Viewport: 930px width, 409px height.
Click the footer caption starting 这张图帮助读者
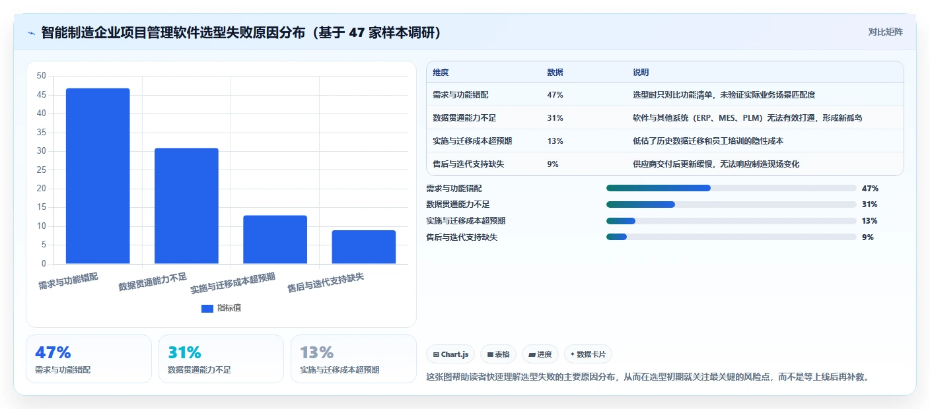click(x=649, y=377)
